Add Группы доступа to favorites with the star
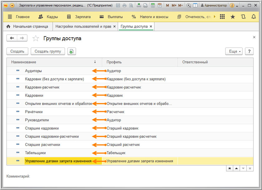 [36, 38]
